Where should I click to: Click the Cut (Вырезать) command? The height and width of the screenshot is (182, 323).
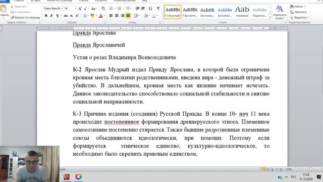[19, 7]
